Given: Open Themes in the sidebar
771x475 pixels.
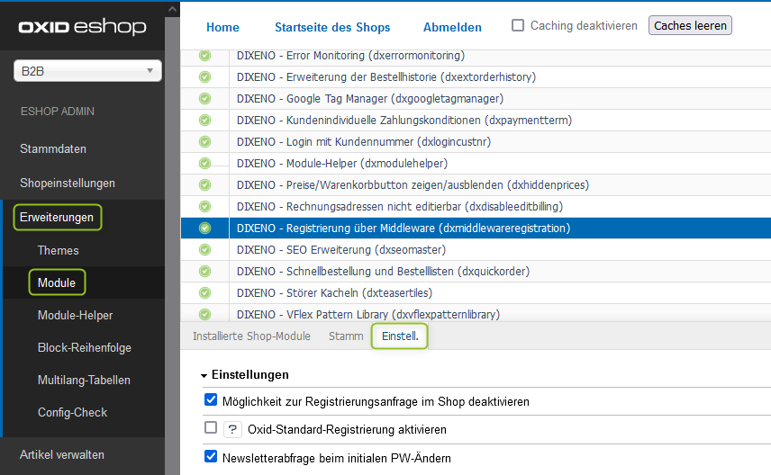Looking at the screenshot, I should point(58,250).
